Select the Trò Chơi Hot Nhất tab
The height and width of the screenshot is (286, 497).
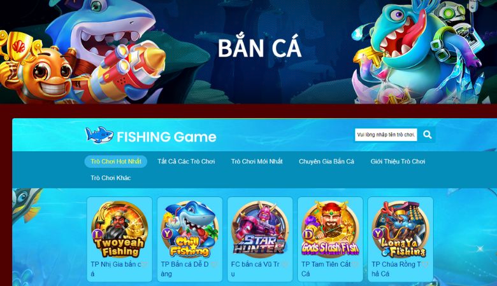[x=116, y=161]
